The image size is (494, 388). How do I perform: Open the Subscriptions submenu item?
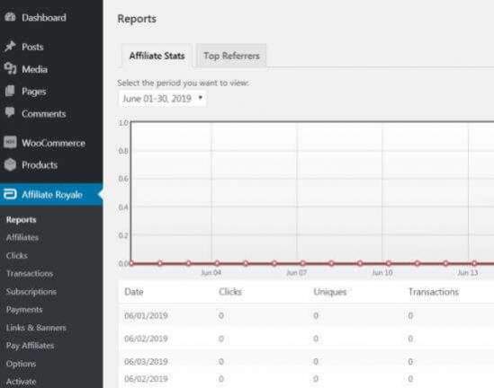(x=31, y=292)
